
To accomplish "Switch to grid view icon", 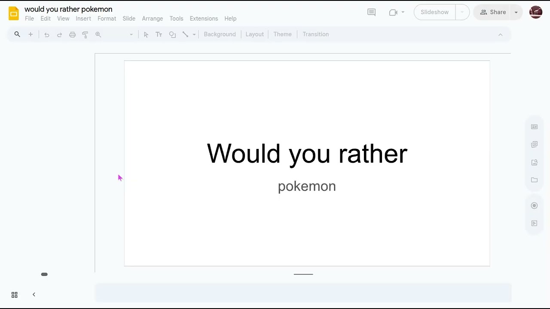I will [x=14, y=294].
